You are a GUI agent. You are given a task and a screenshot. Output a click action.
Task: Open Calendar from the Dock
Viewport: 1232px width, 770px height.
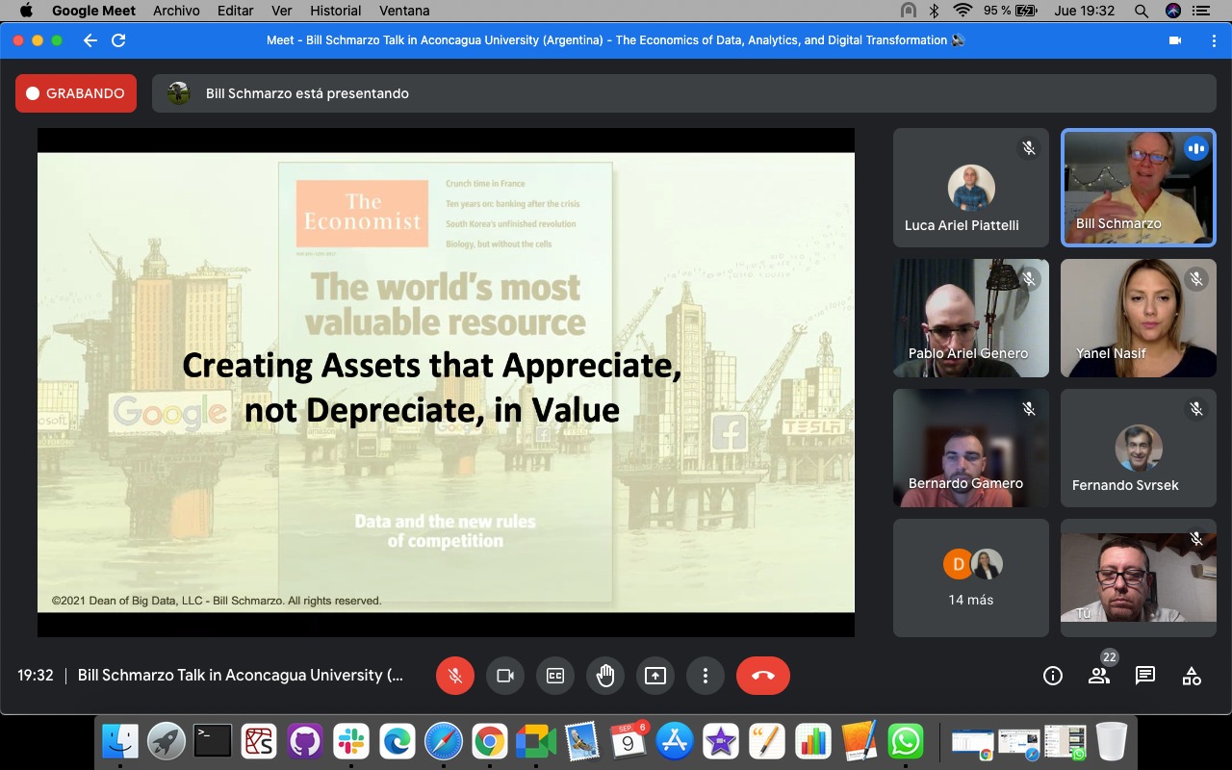pos(629,741)
